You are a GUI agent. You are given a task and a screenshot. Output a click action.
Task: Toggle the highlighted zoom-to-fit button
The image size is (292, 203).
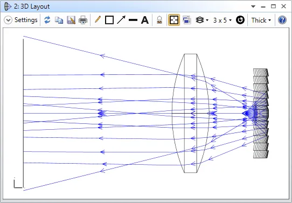[x=174, y=20]
